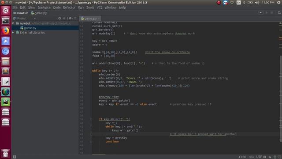
Task: Open Terminal from the launcher
Action: (6, 21)
